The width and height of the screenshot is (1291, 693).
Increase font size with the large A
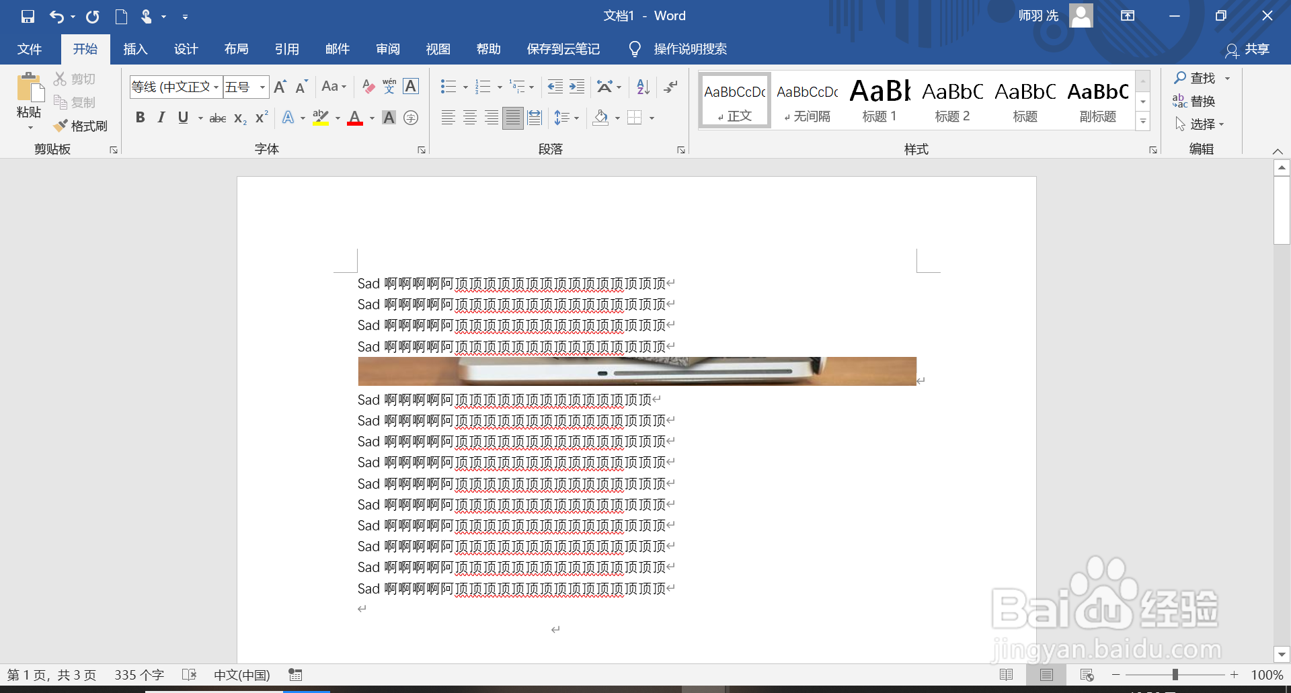(280, 87)
